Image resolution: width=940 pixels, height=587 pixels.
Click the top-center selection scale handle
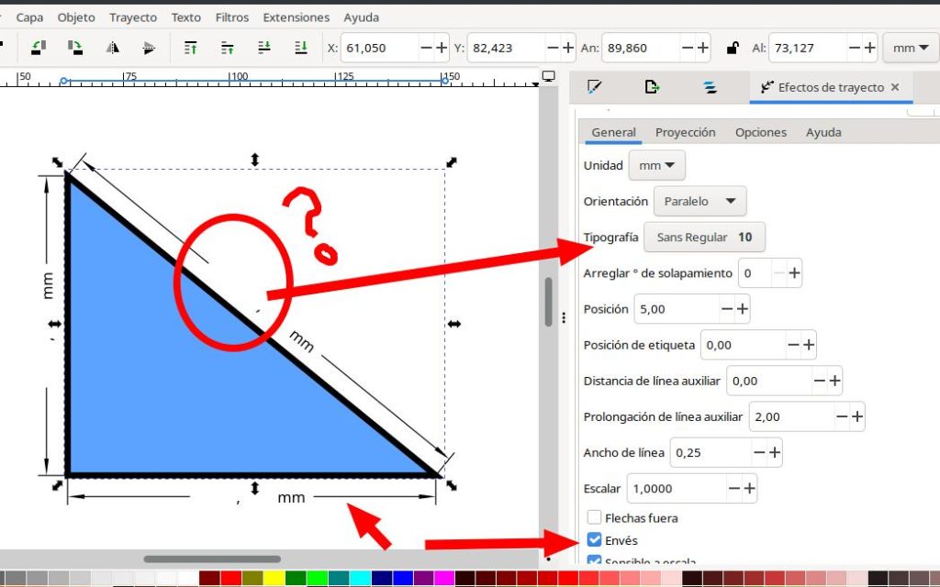coord(255,160)
